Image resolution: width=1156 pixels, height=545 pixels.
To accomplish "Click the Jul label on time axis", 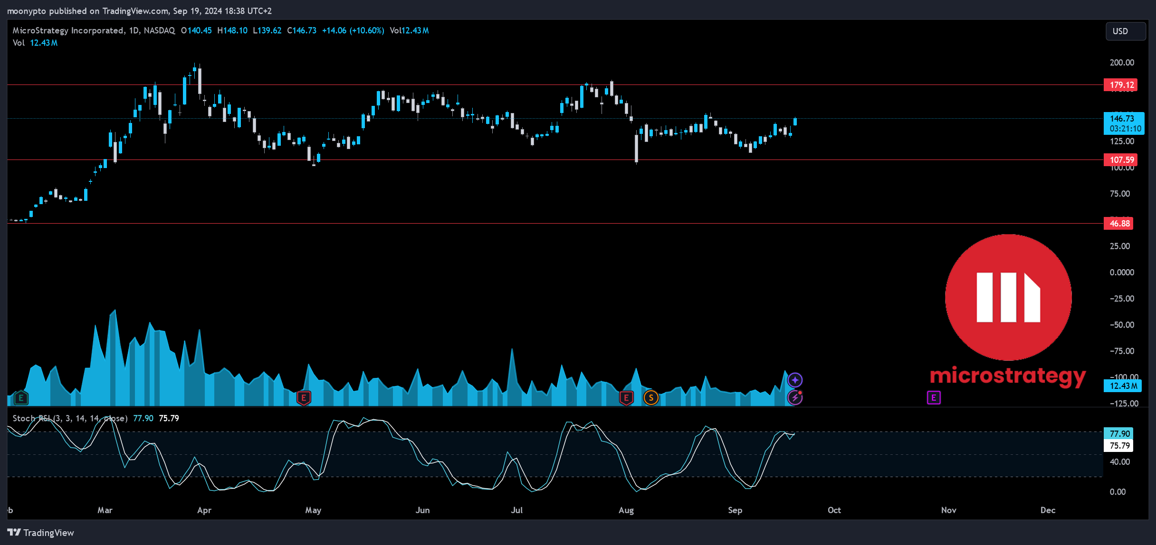I will tap(516, 510).
